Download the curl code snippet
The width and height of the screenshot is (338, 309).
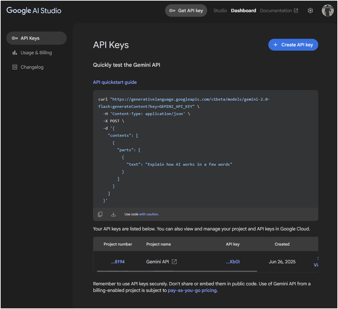click(x=113, y=214)
